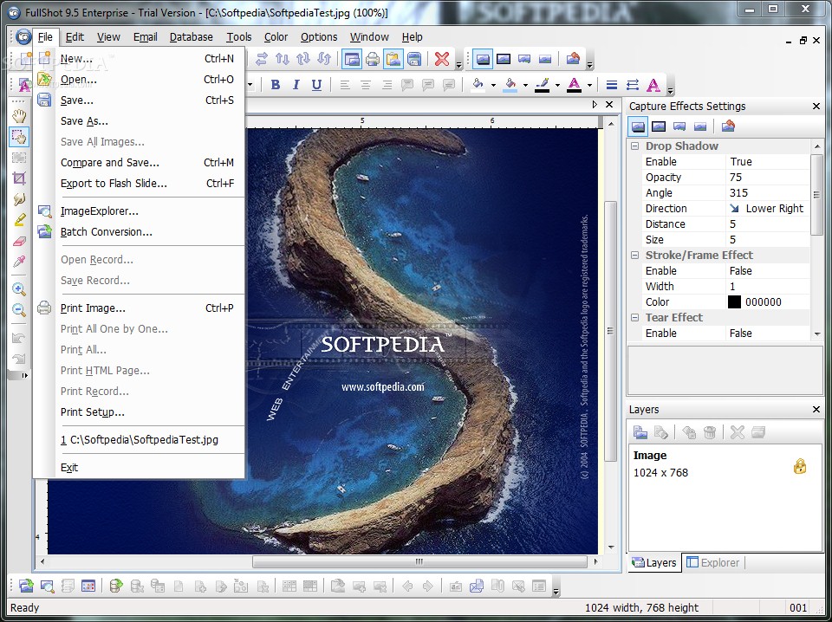Pick the highlighter pen tool
This screenshot has width=832, height=622.
(x=19, y=219)
